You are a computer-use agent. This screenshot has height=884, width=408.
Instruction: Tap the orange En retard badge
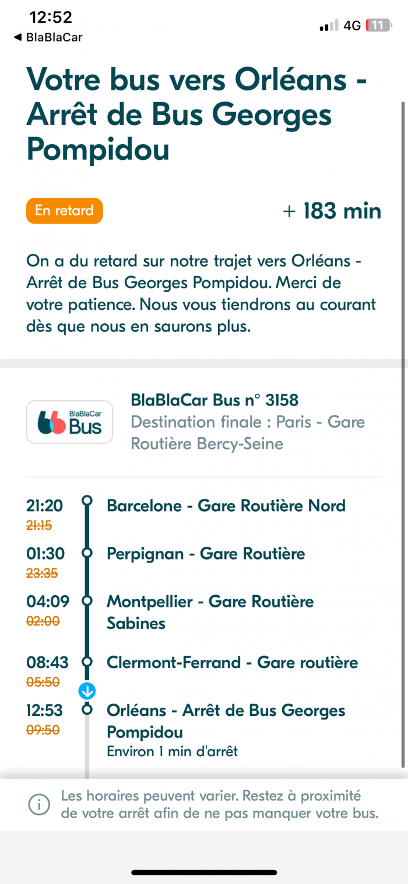coord(64,211)
